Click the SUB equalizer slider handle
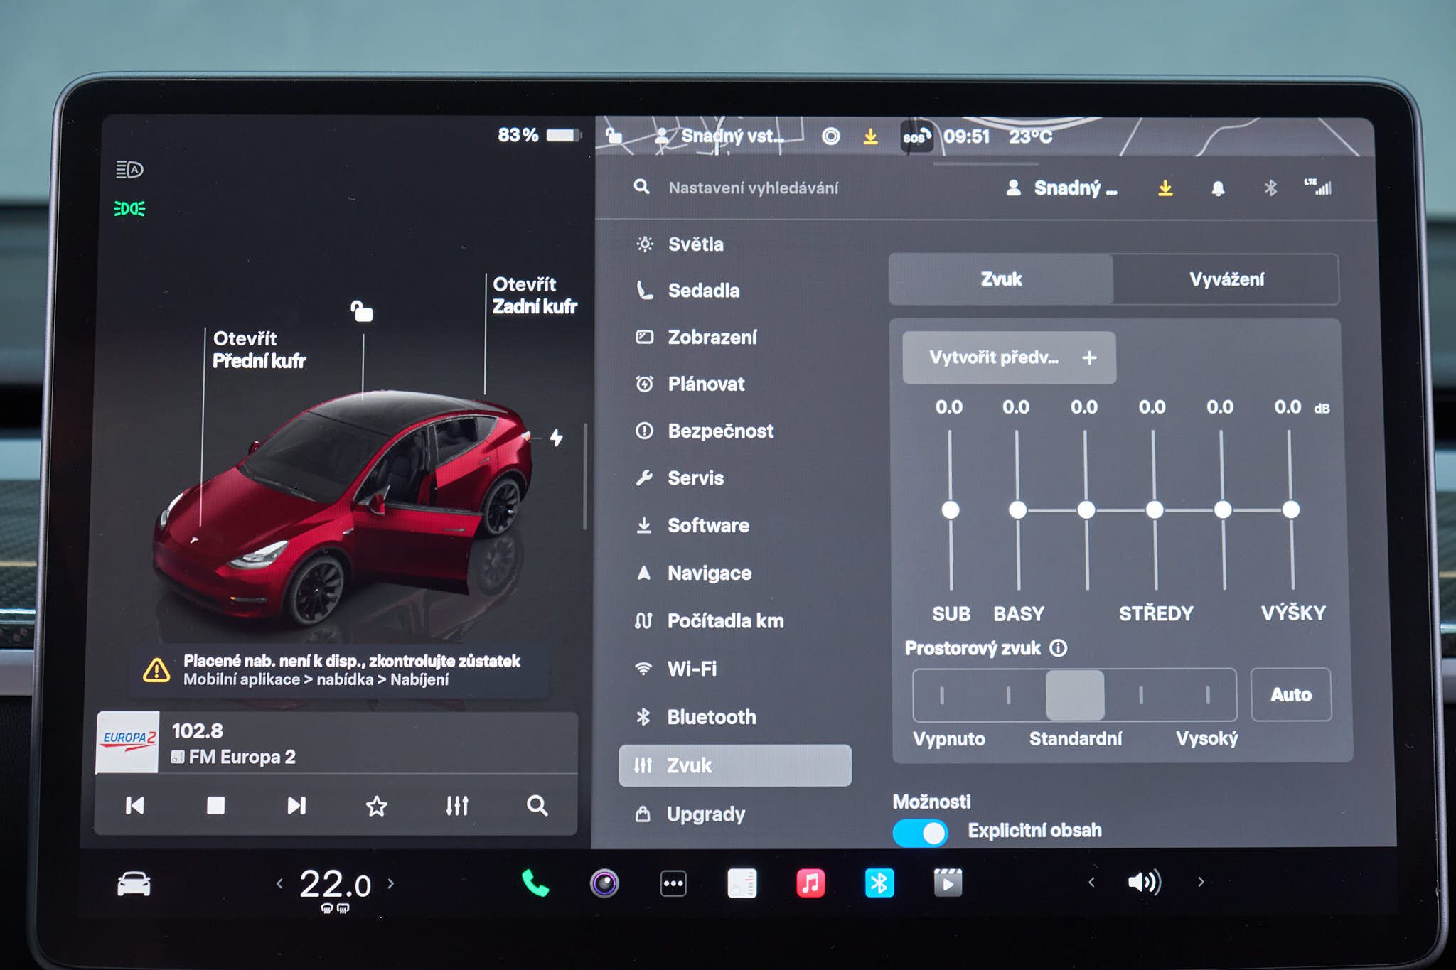Screen dimensions: 1456x970 tap(951, 510)
